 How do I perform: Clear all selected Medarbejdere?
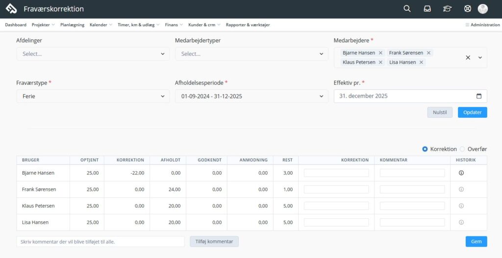[x=468, y=57]
